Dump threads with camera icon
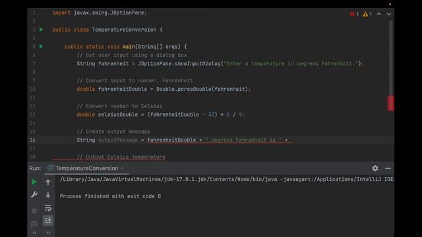Screen dimensions: 422x237 [34, 224]
